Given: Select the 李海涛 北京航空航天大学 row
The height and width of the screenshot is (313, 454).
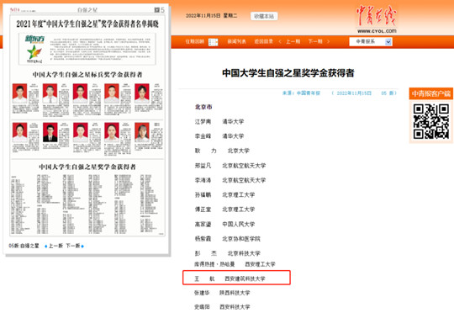Looking at the screenshot, I should [230, 180].
